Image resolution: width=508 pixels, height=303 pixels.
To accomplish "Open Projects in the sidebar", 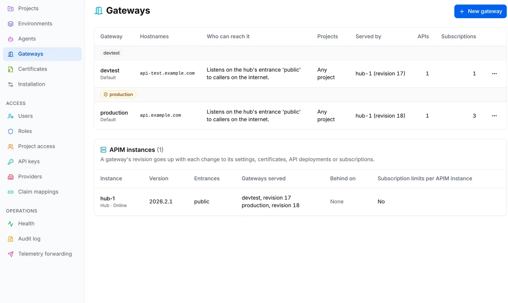I will (x=42, y=8).
